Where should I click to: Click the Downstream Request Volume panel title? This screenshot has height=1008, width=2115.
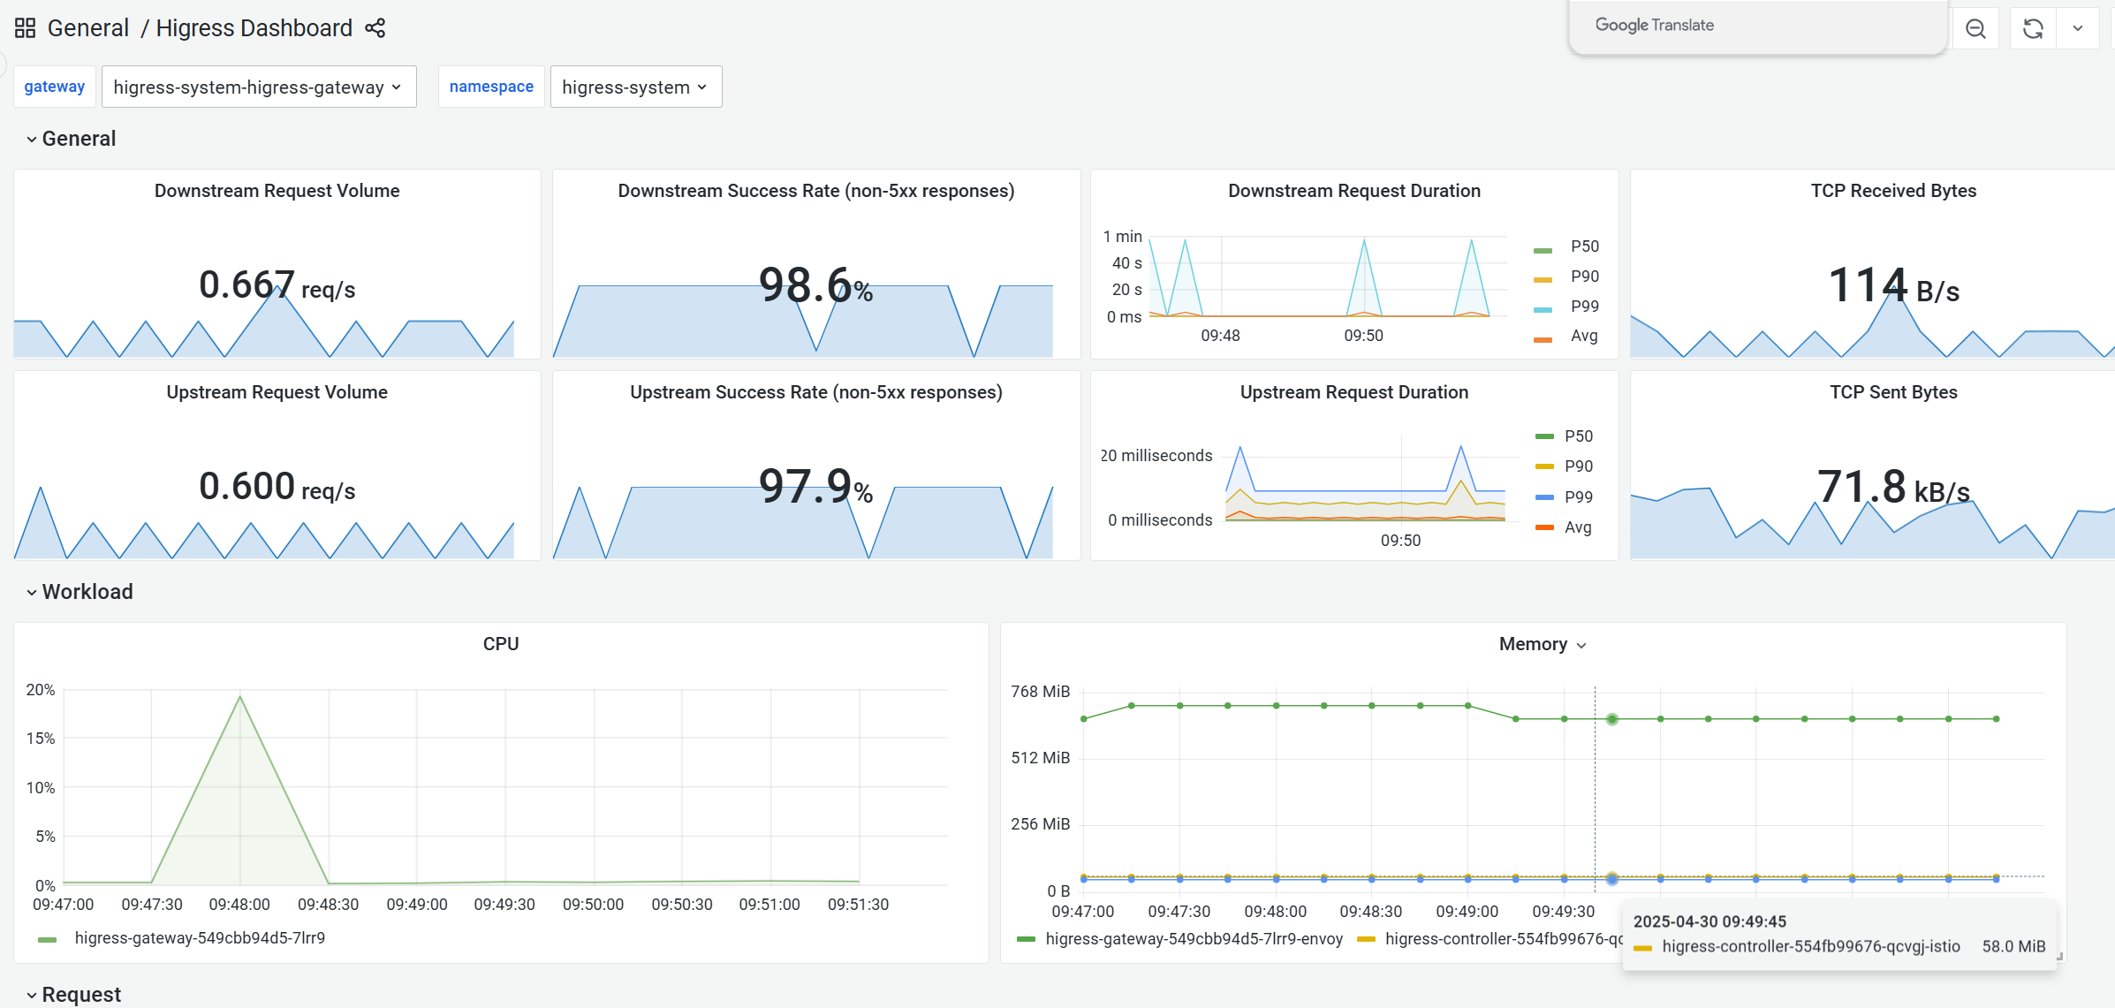(277, 191)
